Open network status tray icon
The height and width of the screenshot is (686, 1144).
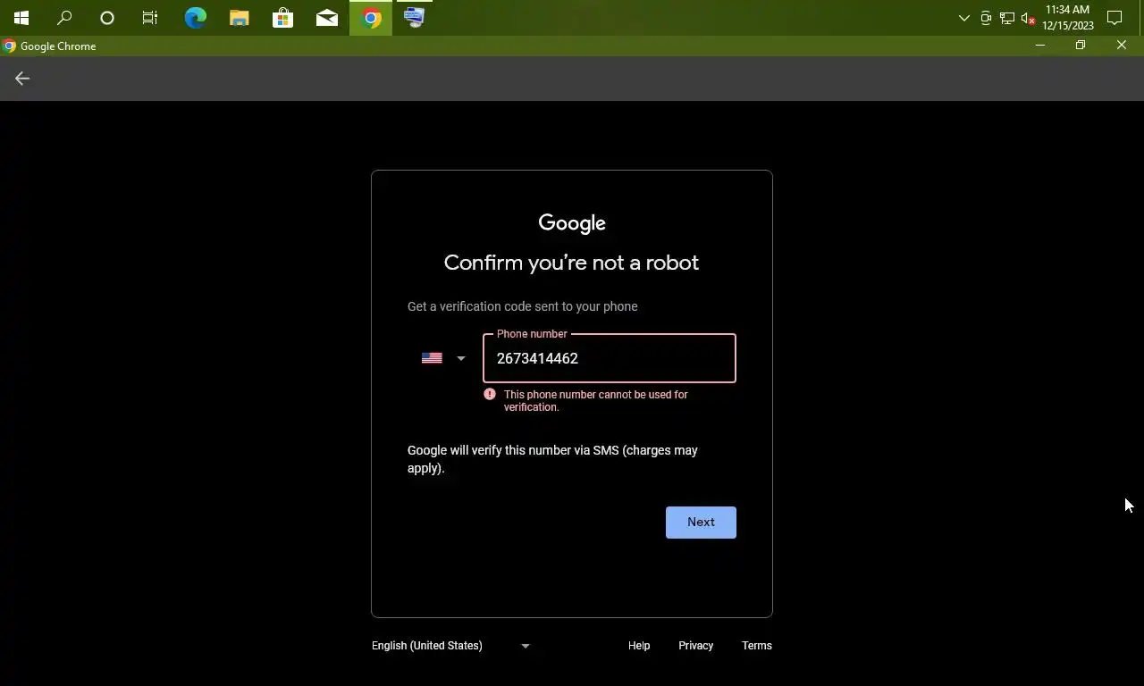pyautogui.click(x=1007, y=18)
